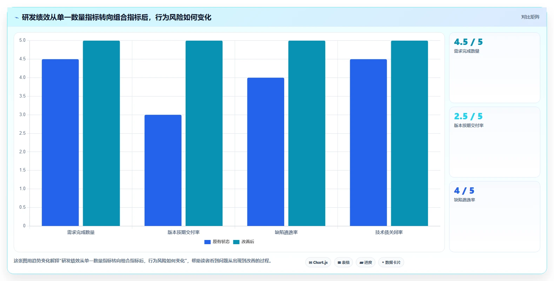Toggle the 改善后 legend item
Screen dimensions: 554x281
point(243,242)
